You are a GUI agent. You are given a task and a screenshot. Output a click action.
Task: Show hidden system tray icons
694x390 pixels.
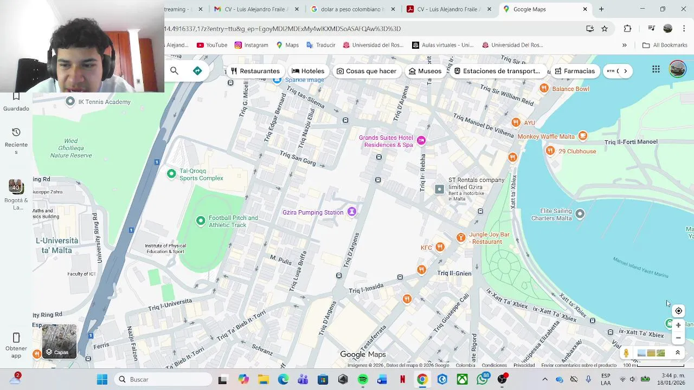tap(545, 379)
